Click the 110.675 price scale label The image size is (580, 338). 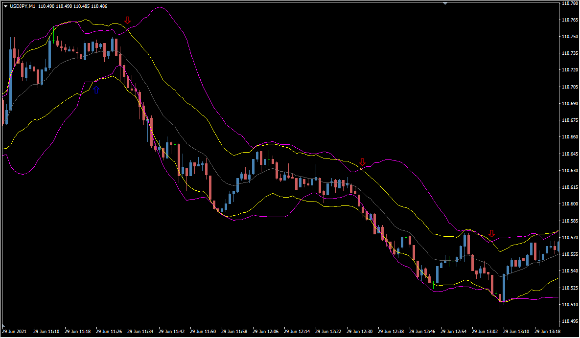570,120
